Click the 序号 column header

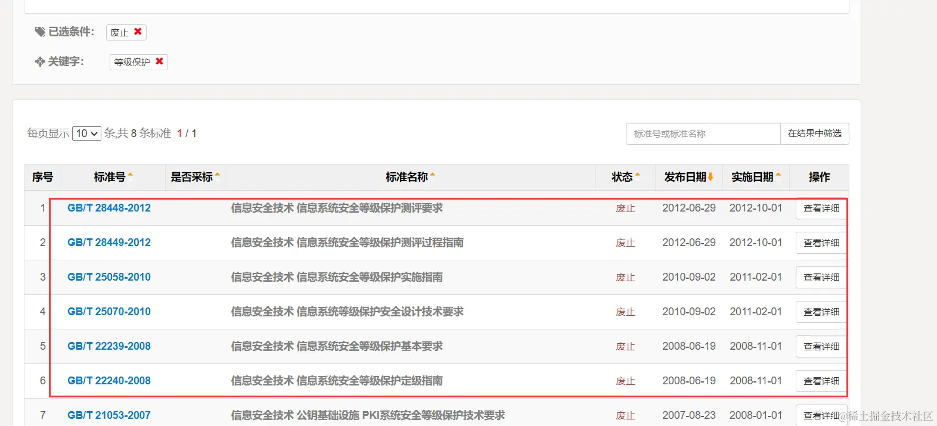coord(42,177)
